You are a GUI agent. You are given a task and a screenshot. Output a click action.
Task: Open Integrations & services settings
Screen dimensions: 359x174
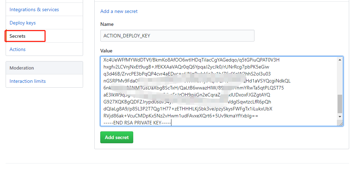[34, 9]
